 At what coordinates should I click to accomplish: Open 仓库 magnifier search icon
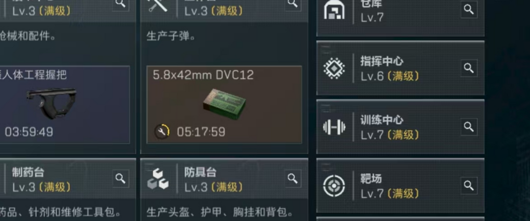click(469, 9)
